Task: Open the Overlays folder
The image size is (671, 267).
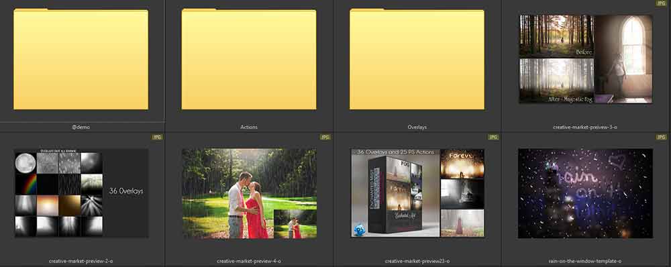Action: (x=417, y=59)
